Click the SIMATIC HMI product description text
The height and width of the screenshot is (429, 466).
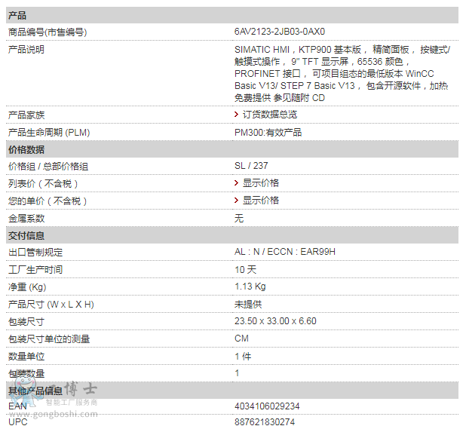(x=342, y=73)
